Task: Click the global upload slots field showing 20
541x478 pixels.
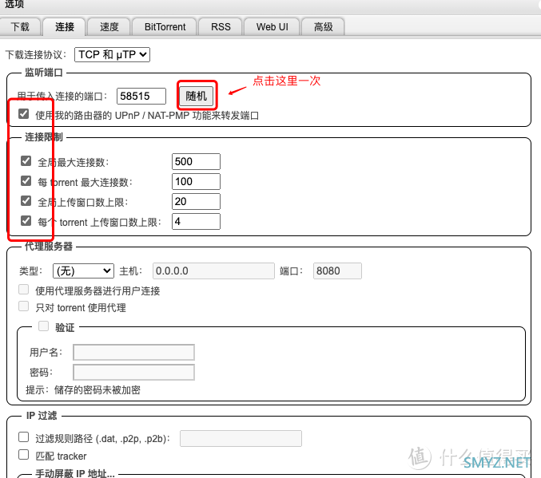Action: point(196,202)
